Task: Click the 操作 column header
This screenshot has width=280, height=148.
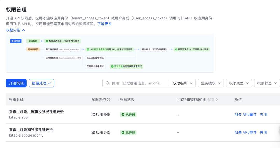Action: 238,99
